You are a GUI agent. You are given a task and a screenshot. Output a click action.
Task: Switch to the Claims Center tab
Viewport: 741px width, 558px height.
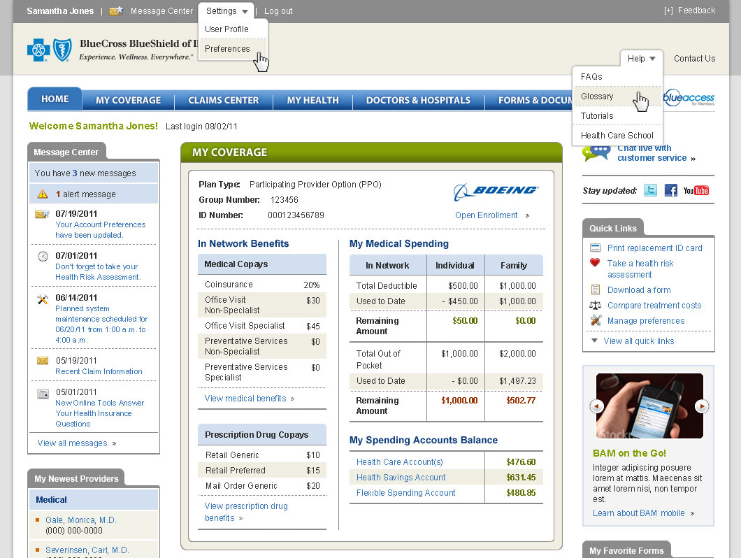223,100
